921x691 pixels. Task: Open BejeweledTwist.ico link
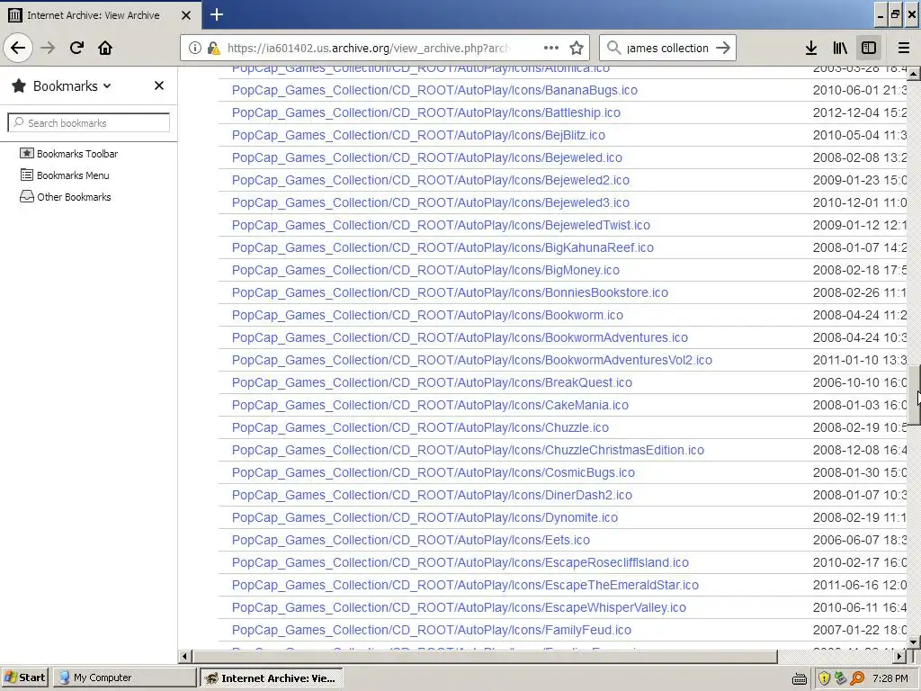point(441,225)
